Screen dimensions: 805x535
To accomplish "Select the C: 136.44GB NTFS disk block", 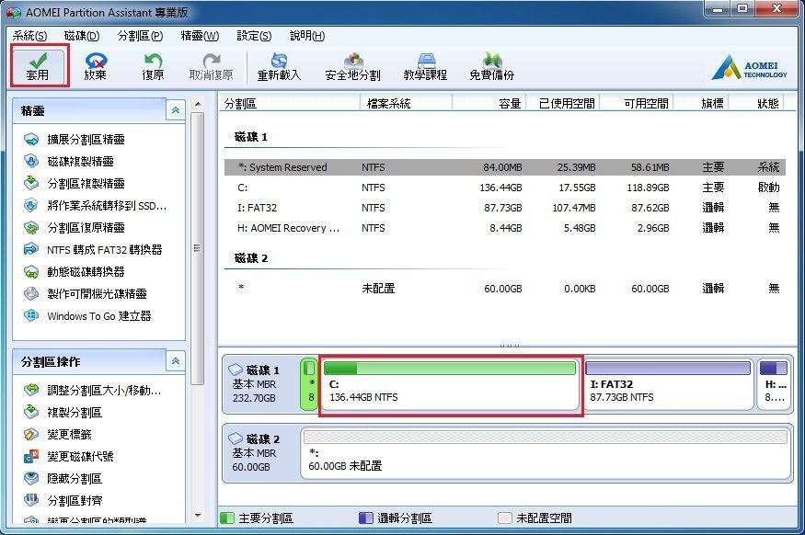I will (450, 385).
